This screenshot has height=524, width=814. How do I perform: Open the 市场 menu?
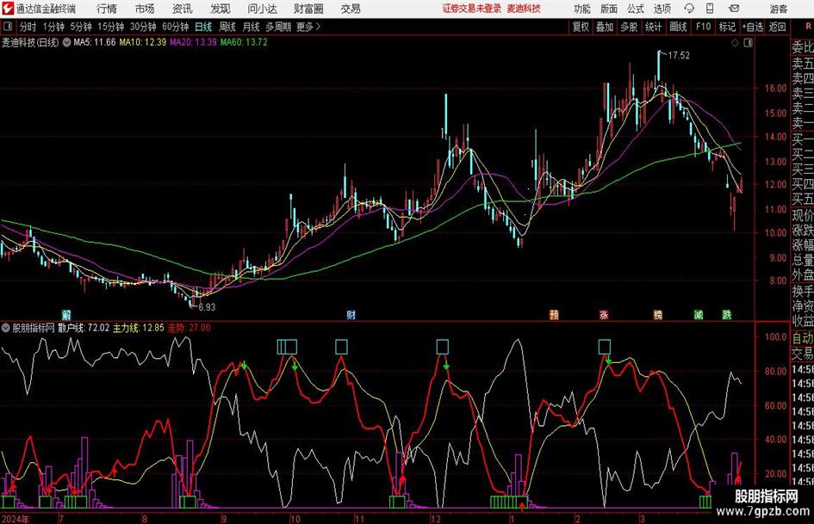click(x=145, y=9)
